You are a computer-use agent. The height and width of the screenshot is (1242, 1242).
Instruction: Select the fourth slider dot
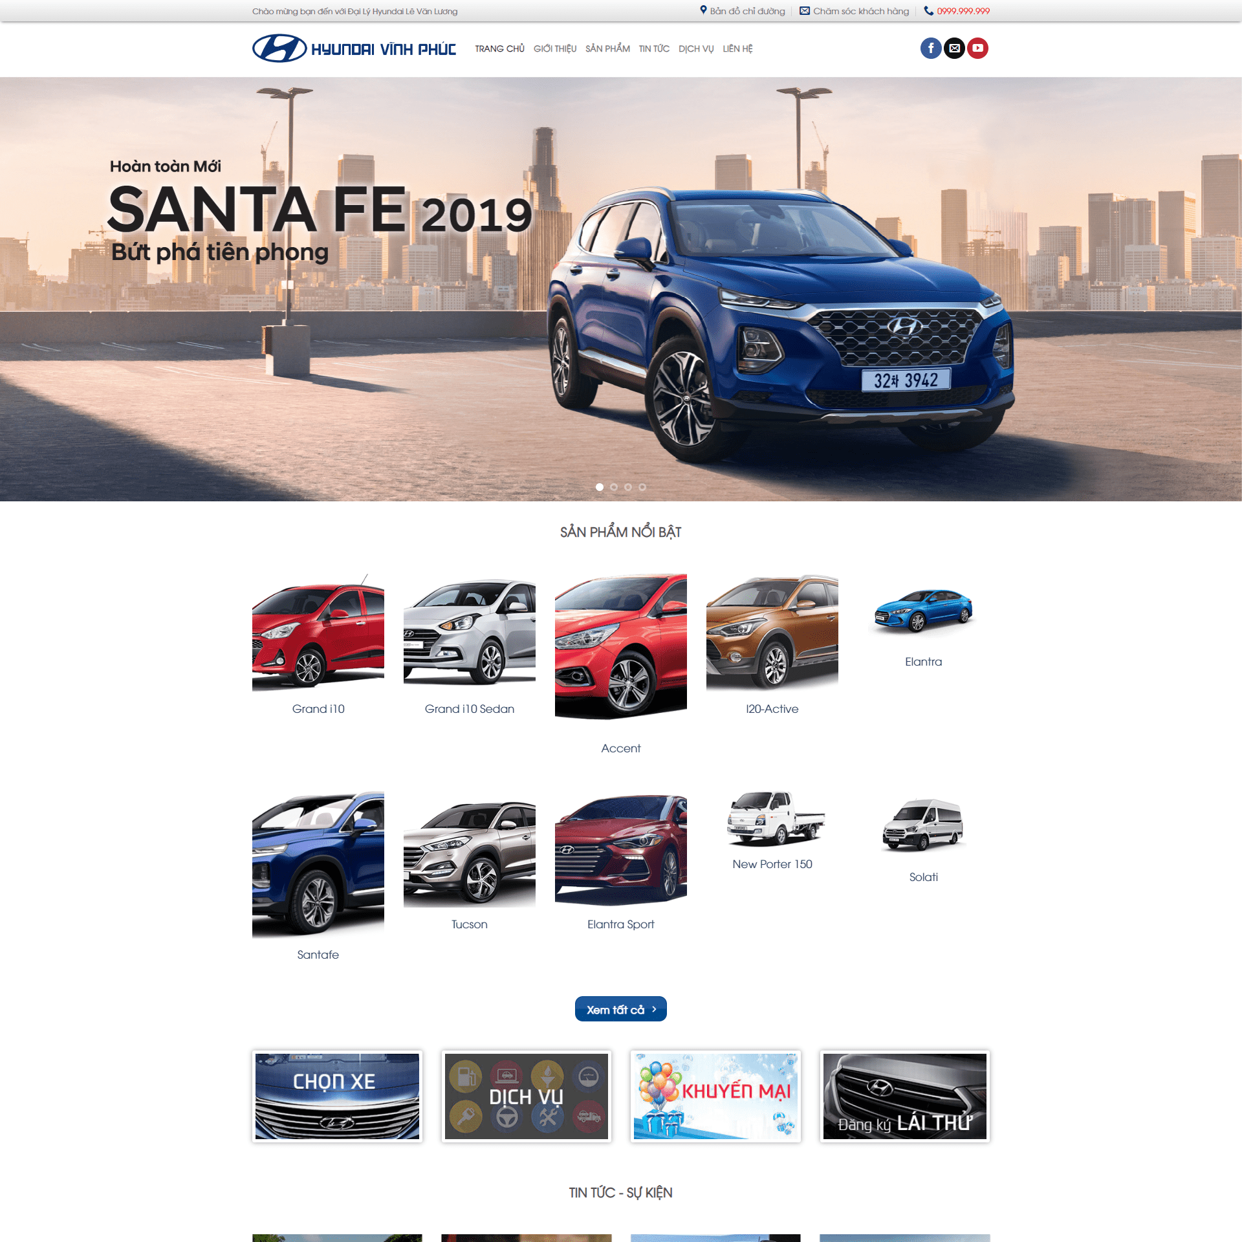642,487
